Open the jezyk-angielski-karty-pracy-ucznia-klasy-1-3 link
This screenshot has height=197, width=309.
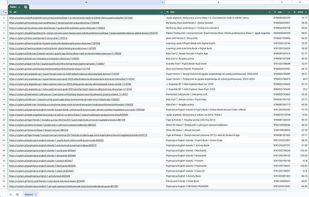click(71, 18)
